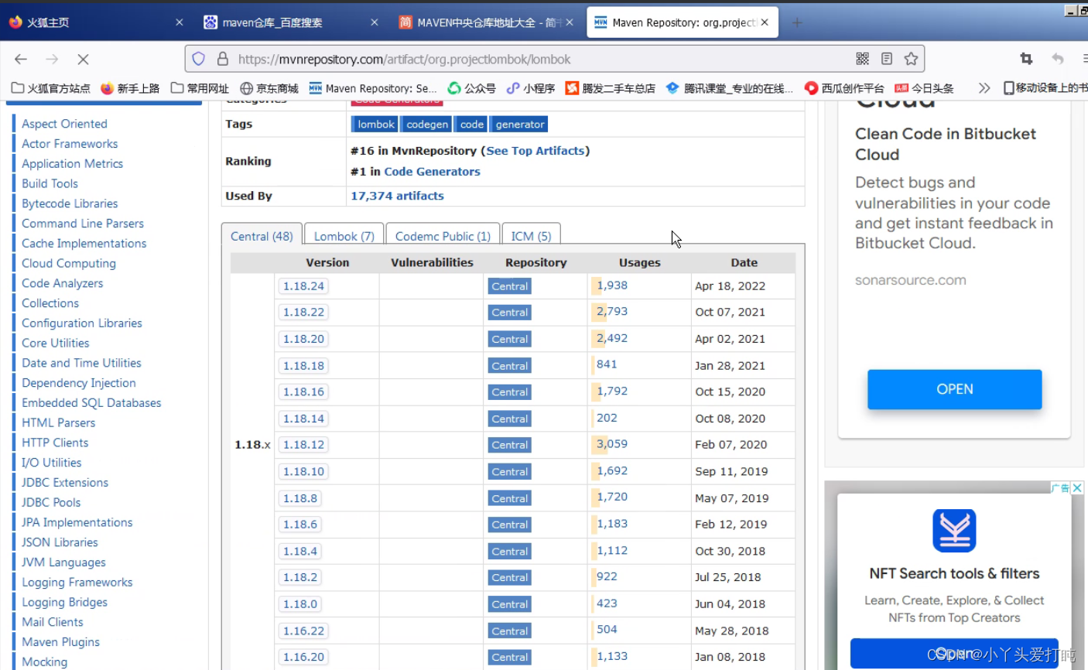
Task: Click the OPEN button in Bitbucket ad
Action: (955, 389)
